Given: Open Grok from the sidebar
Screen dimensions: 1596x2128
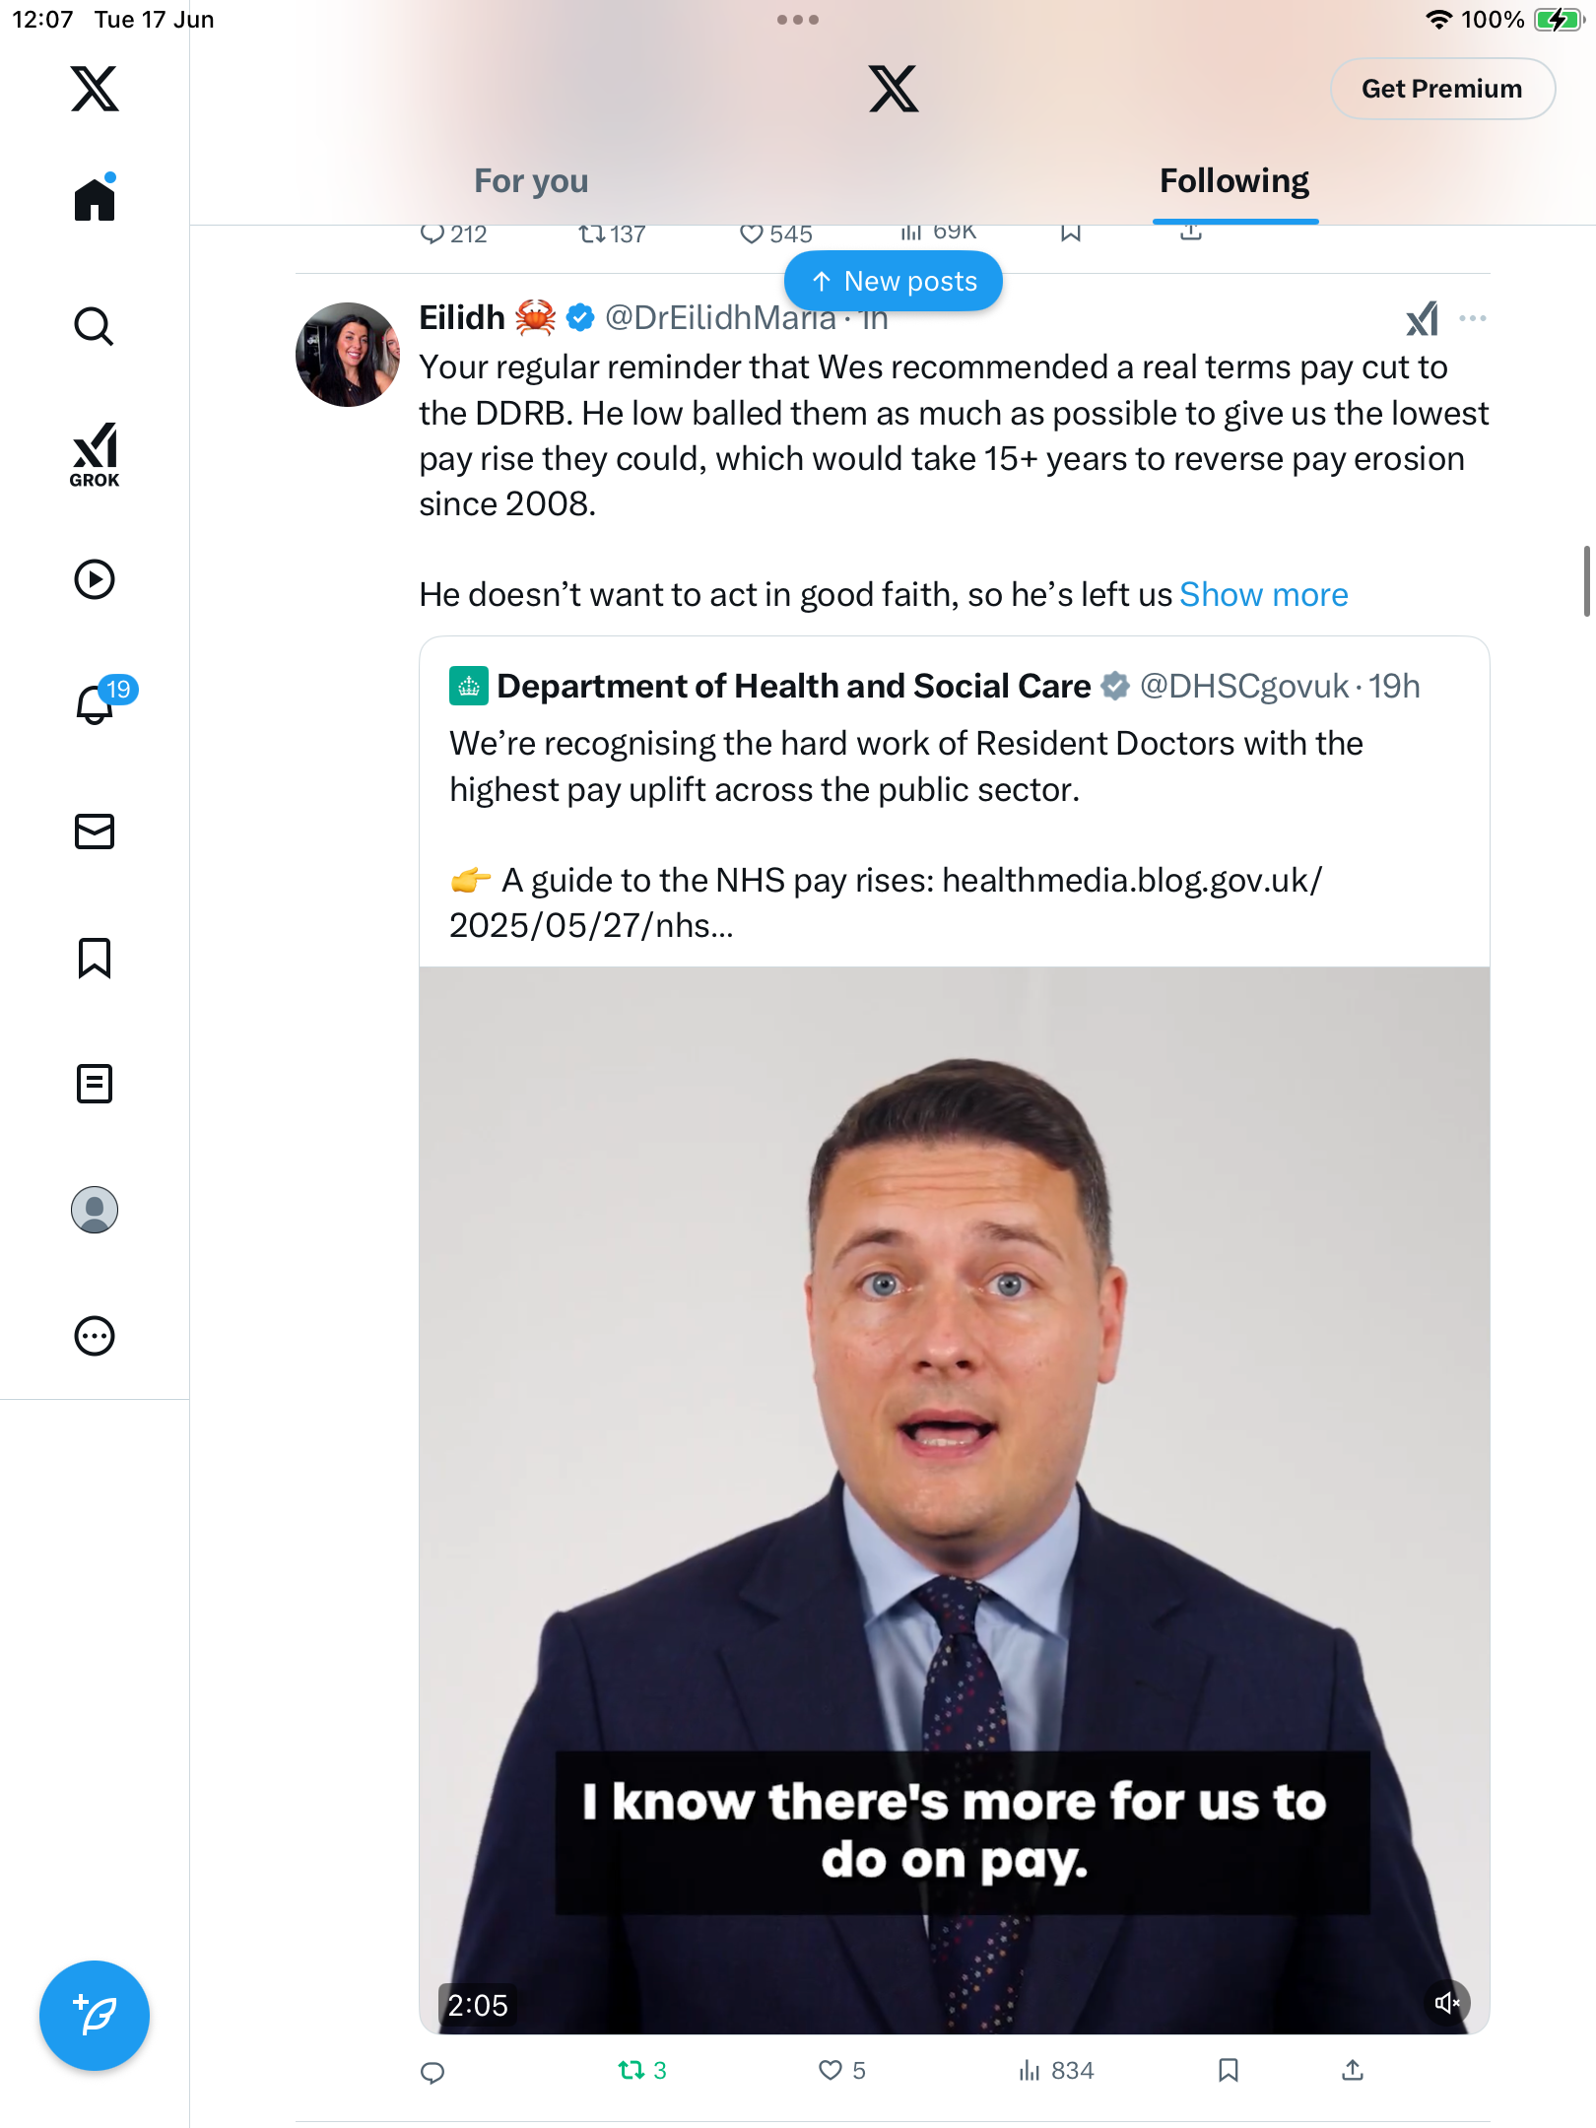Looking at the screenshot, I should [95, 454].
